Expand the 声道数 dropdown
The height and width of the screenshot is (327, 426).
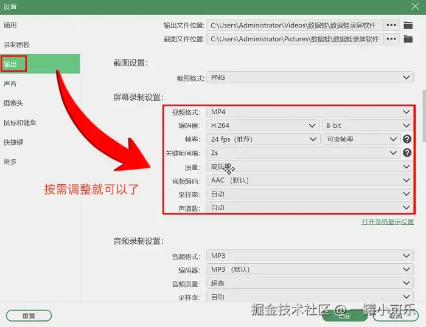pos(310,208)
